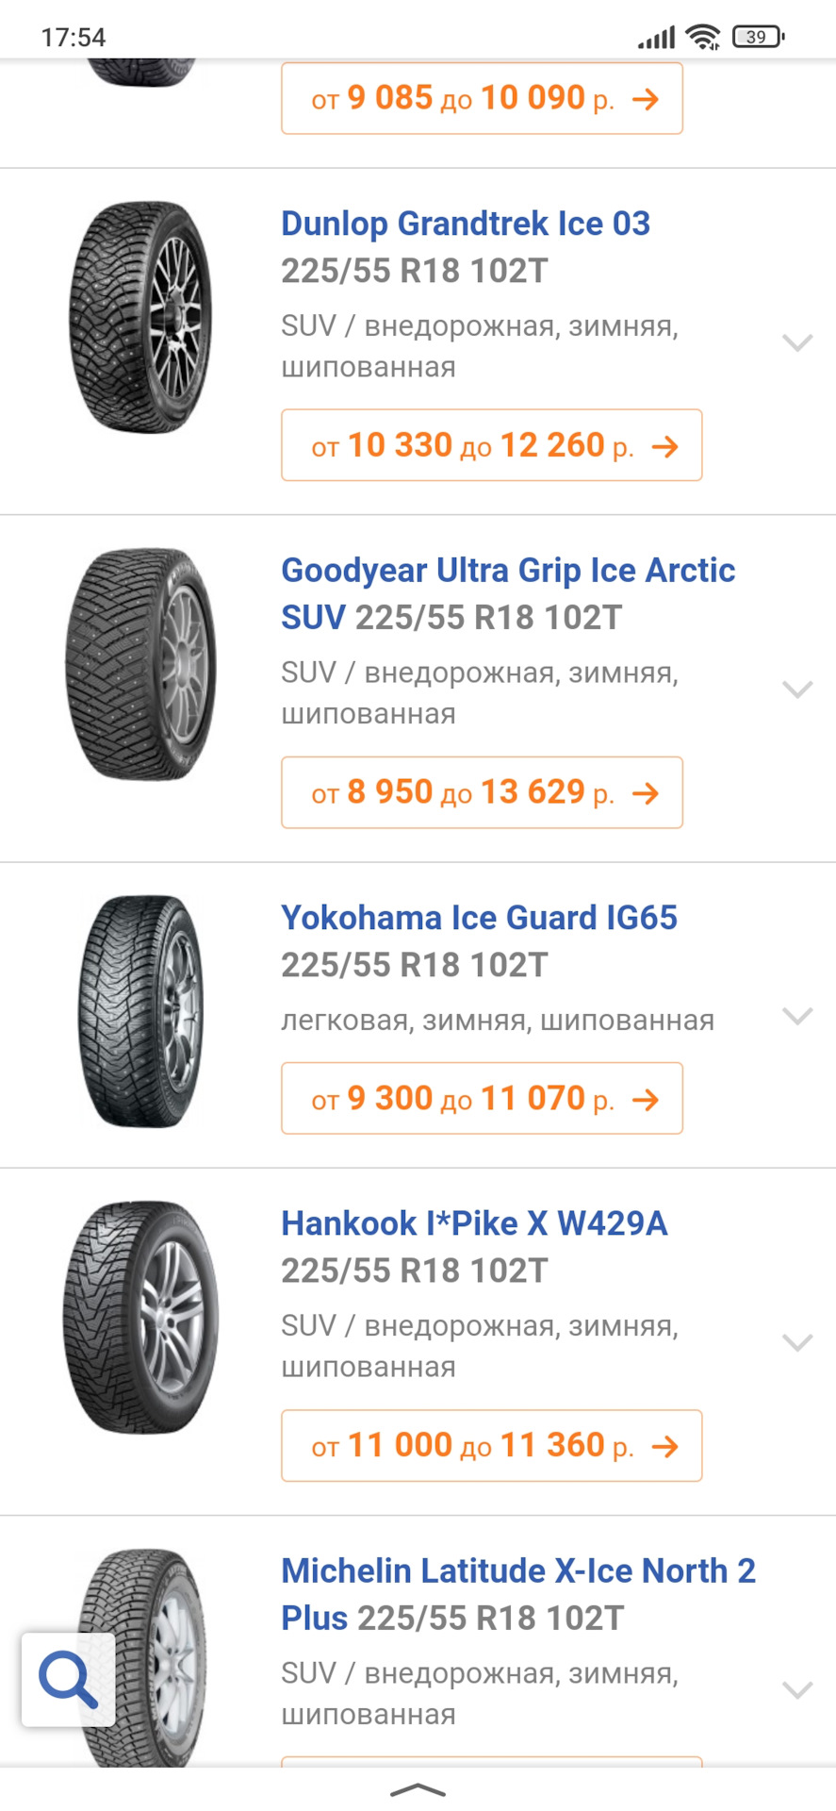The height and width of the screenshot is (1811, 836).
Task: Tap the arrow in Hankook price button
Action: (x=665, y=1446)
